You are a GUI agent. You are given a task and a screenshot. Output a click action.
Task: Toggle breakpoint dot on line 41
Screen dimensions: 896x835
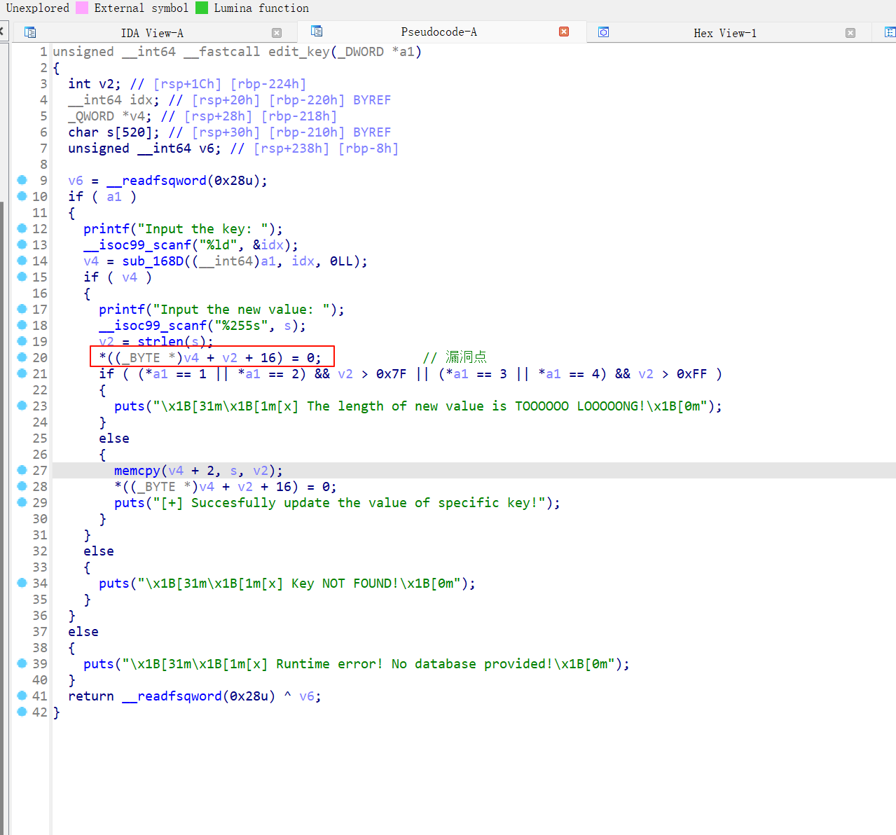point(22,696)
